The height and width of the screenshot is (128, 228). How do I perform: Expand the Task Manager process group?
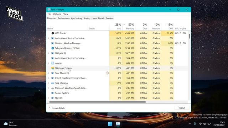[x=48, y=83]
